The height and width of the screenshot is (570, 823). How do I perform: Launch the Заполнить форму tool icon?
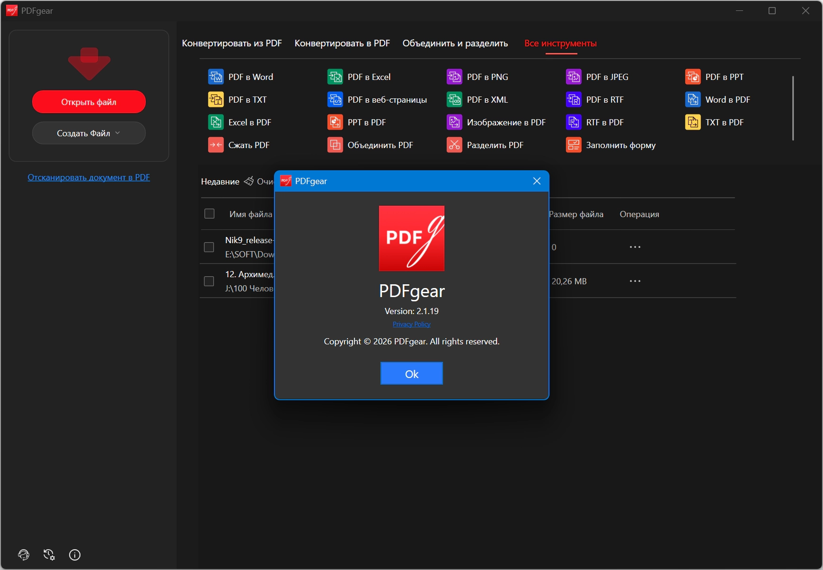click(574, 145)
